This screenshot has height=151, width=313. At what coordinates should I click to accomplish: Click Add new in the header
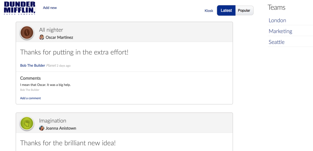[50, 8]
